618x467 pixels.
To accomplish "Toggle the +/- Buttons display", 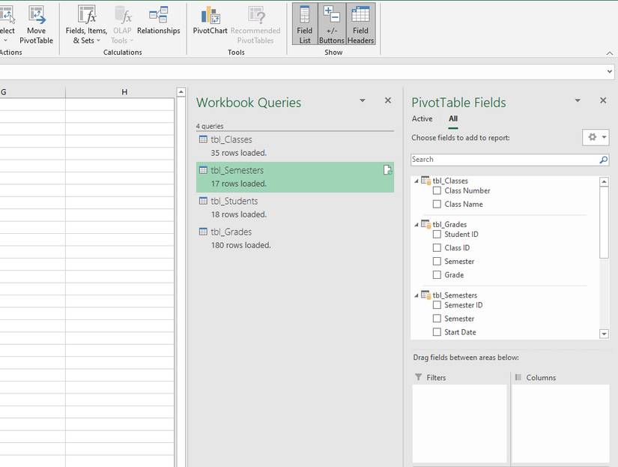I will click(330, 22).
